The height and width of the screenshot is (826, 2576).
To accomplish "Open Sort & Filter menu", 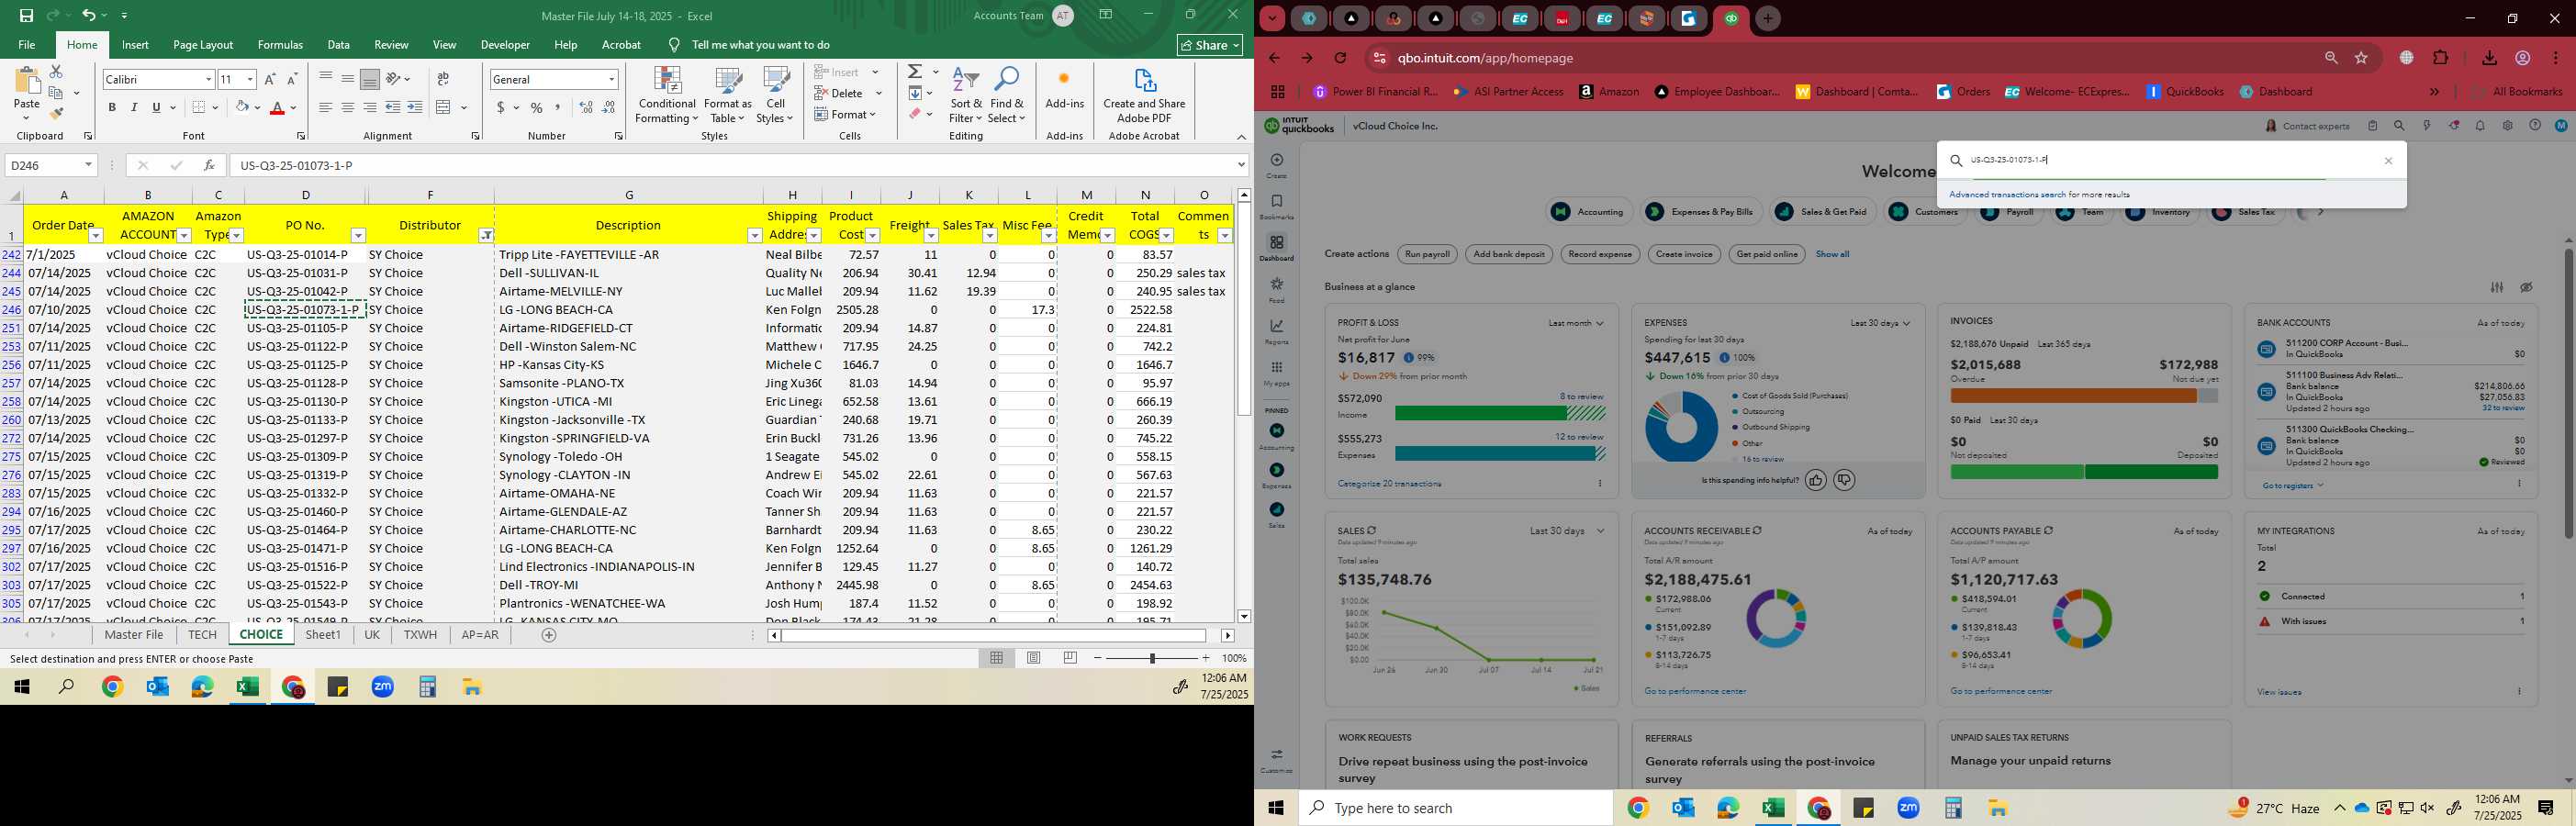I will tap(966, 96).
